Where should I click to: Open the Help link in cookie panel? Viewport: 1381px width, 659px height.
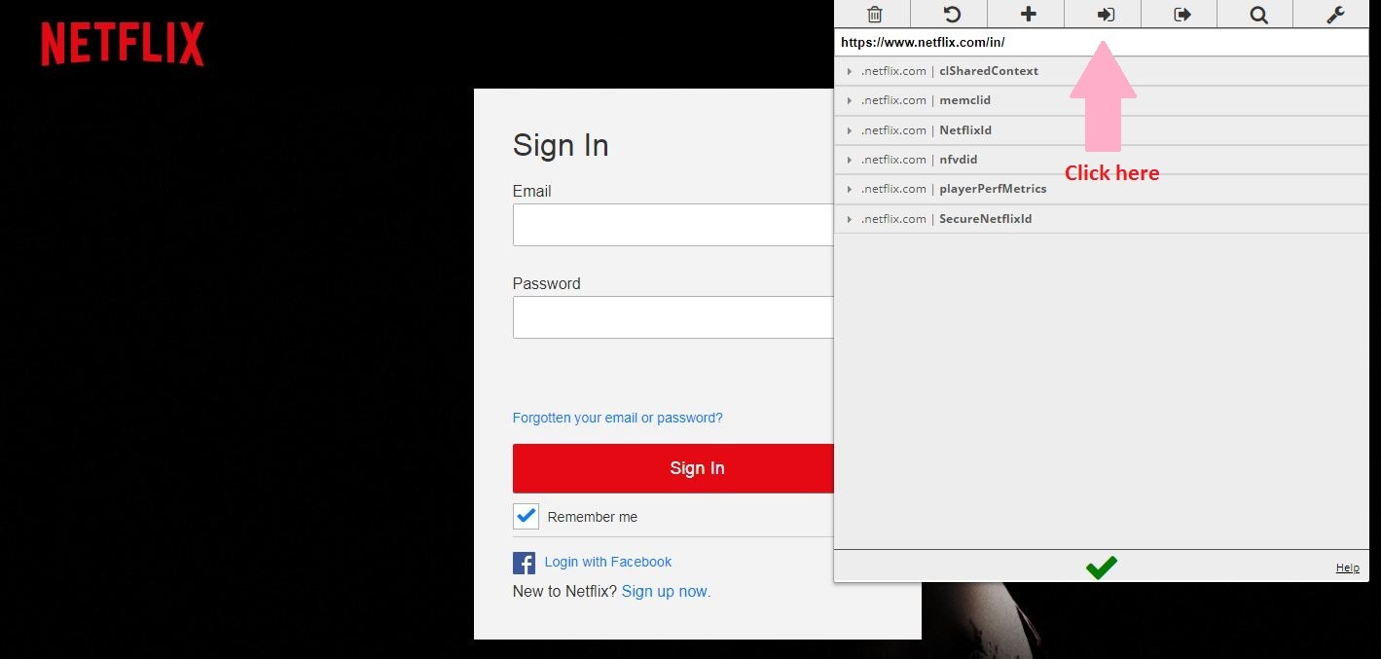point(1347,567)
